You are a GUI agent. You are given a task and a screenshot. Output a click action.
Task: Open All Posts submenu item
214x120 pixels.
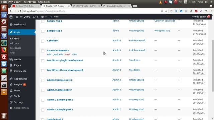15,39
